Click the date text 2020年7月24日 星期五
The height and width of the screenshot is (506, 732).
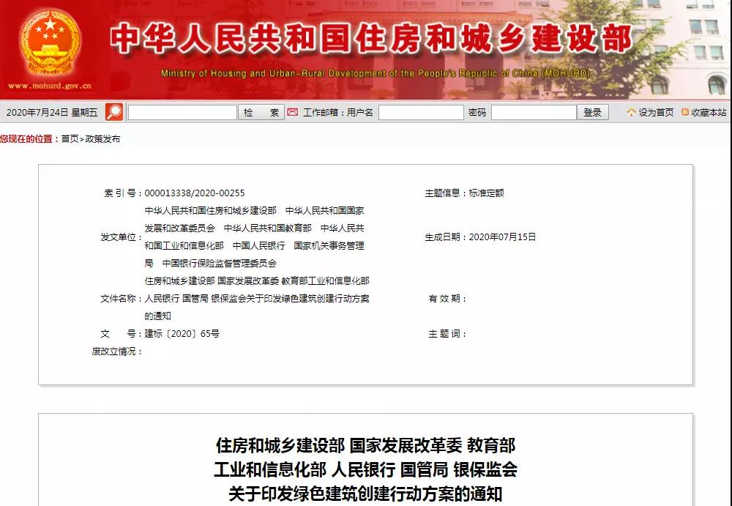pyautogui.click(x=52, y=113)
